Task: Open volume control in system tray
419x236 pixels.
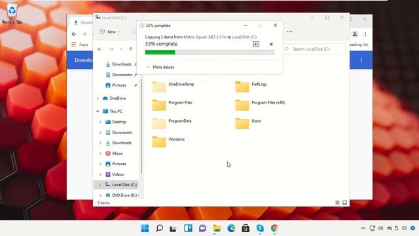Action: (x=380, y=228)
